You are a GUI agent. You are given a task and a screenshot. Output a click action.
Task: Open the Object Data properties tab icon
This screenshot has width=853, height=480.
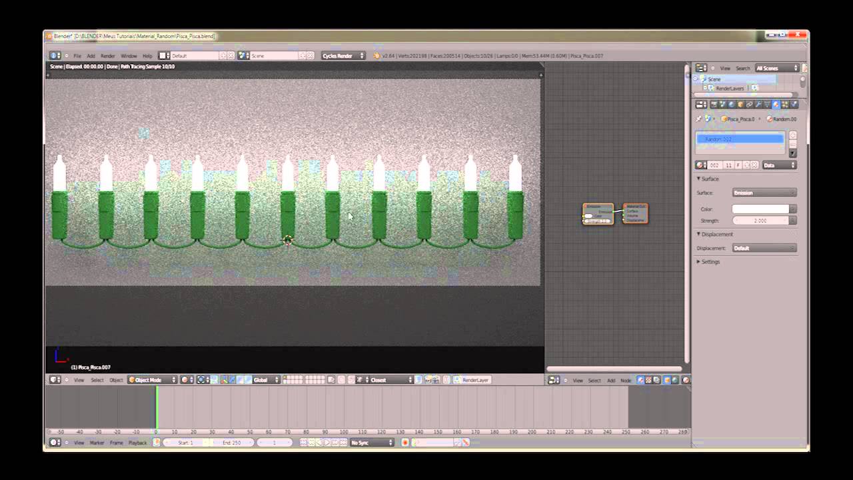pos(766,104)
